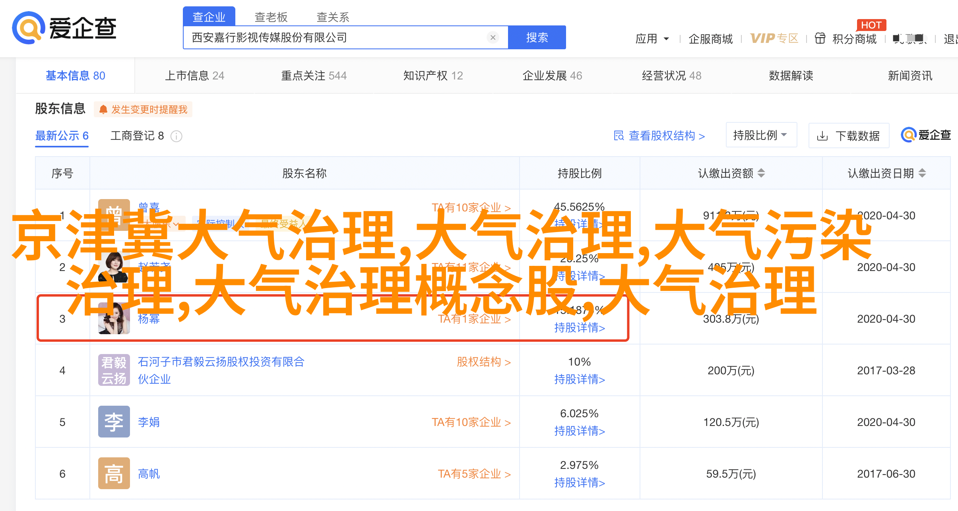Open 石河子市君毅云扬股权投资有限合伙企业 link

pyautogui.click(x=221, y=370)
